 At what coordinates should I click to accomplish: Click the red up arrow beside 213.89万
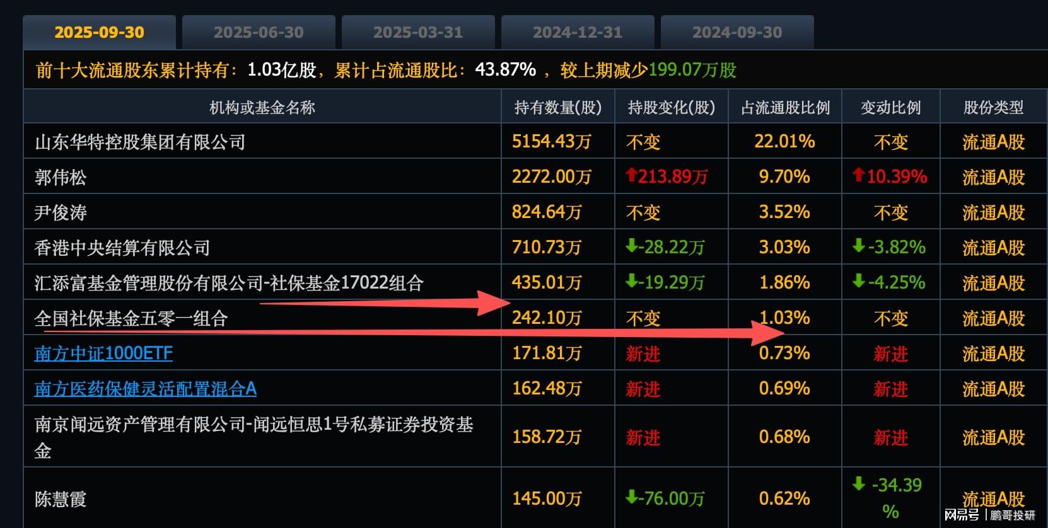point(631,175)
